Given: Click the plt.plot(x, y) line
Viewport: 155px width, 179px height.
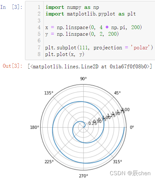Looking at the screenshot, I should tap(65, 54).
